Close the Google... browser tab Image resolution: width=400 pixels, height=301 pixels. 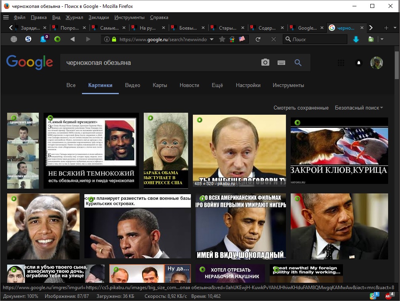(x=322, y=28)
